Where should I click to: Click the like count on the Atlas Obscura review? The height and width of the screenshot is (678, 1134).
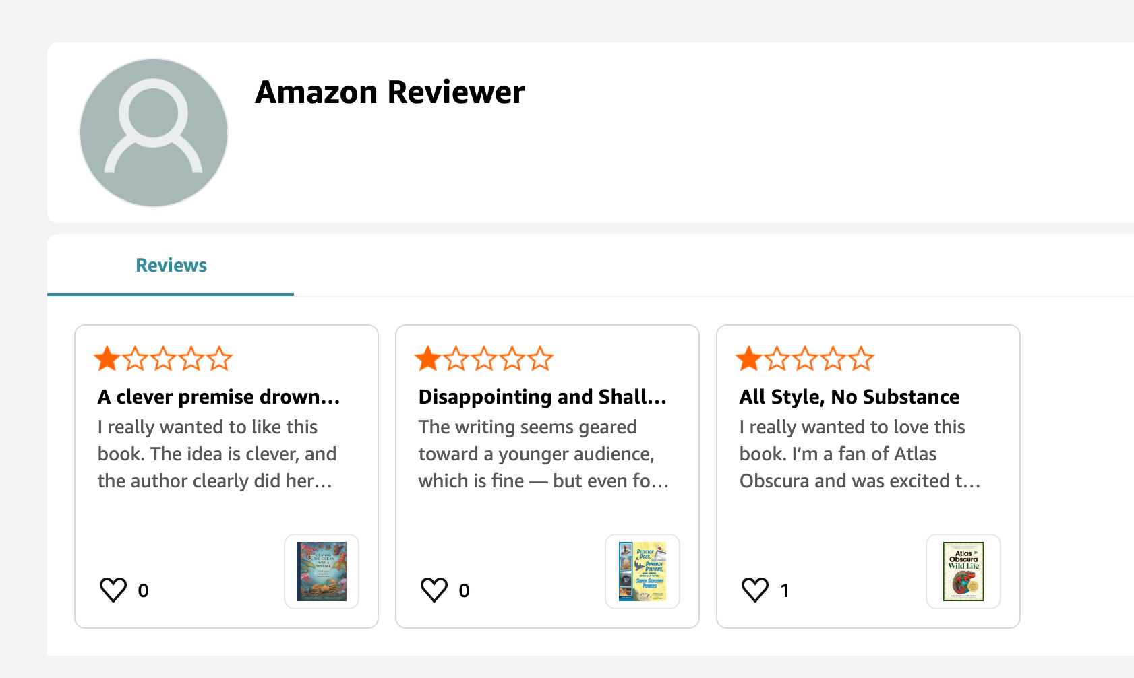785,591
